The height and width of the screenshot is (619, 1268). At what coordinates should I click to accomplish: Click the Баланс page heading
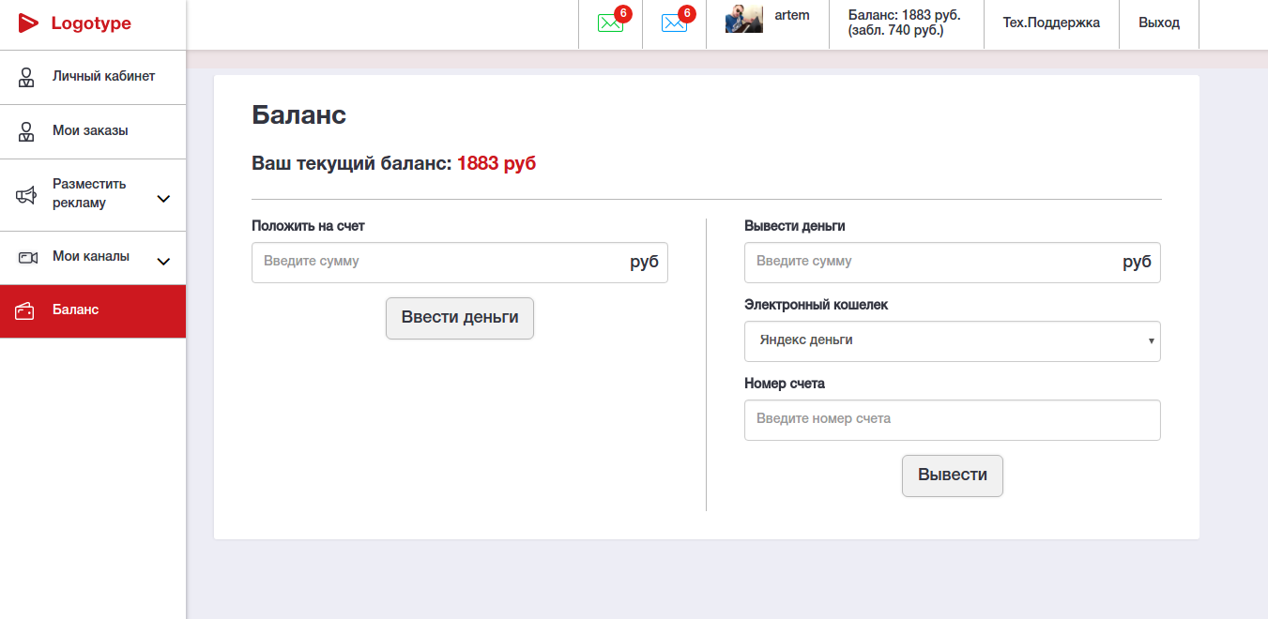pyautogui.click(x=299, y=115)
